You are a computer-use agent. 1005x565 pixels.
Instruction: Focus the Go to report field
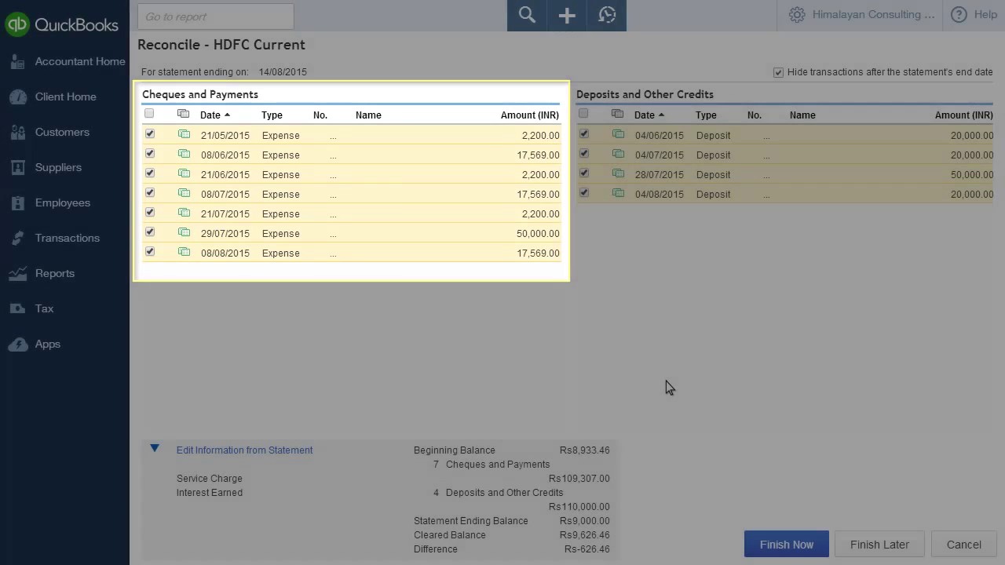[216, 16]
